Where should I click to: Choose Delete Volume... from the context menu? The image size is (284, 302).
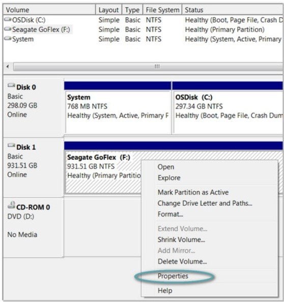(x=182, y=261)
